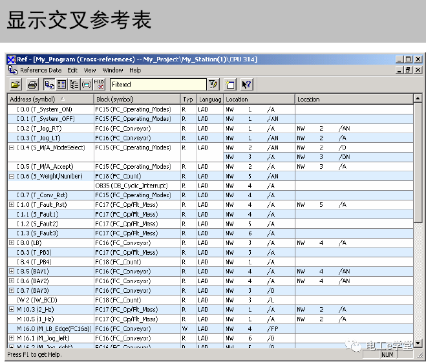The width and height of the screenshot is (426, 364).
Task: Collapse the I 0.6 (S_Weight/Number) row
Action: [12, 177]
